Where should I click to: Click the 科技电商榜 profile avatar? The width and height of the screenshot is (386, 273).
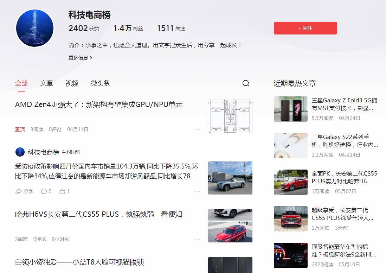(35, 28)
